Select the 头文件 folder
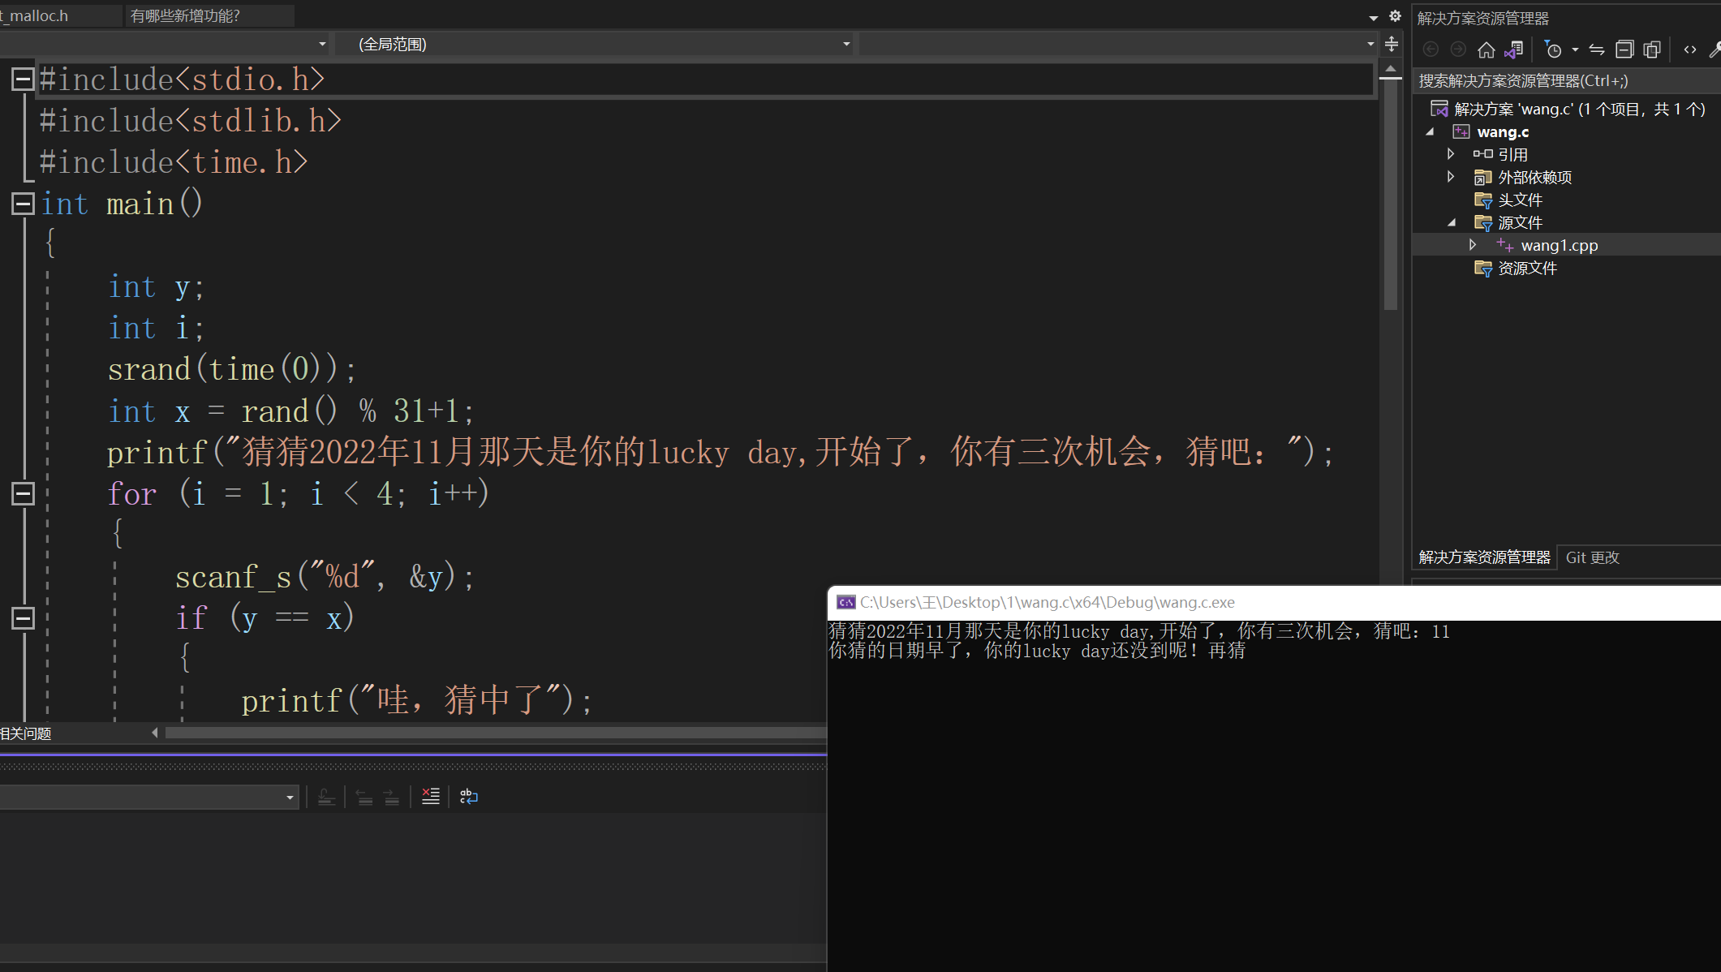Image resolution: width=1721 pixels, height=972 pixels. (x=1519, y=200)
